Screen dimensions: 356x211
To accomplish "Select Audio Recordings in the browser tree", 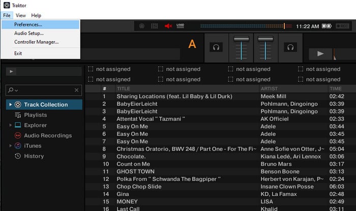I will point(48,135).
